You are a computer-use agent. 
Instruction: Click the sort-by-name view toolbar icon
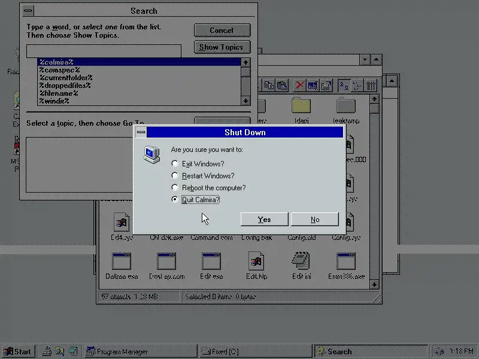344,86
